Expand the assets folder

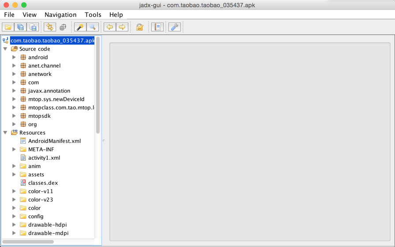[14, 174]
